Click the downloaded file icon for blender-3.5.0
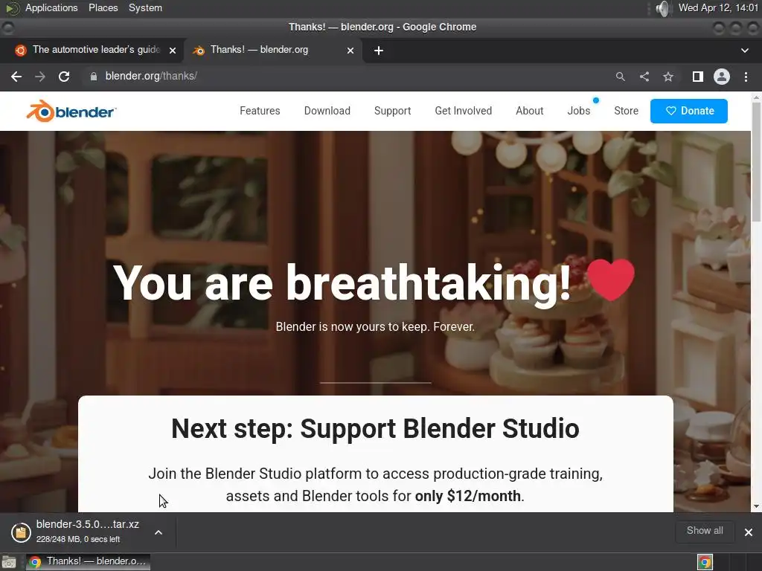 click(x=21, y=532)
